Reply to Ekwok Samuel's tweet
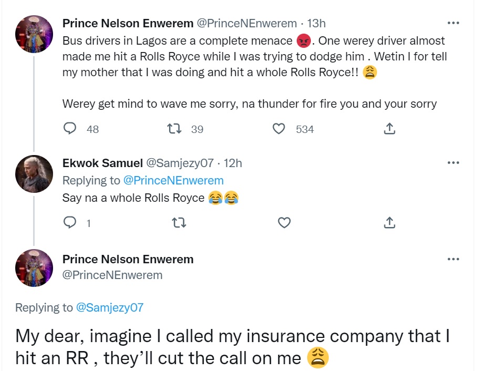The image size is (481, 371). coord(70,223)
